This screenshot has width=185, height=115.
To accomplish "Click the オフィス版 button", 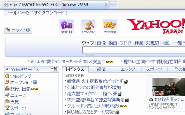I will pos(18,30).
